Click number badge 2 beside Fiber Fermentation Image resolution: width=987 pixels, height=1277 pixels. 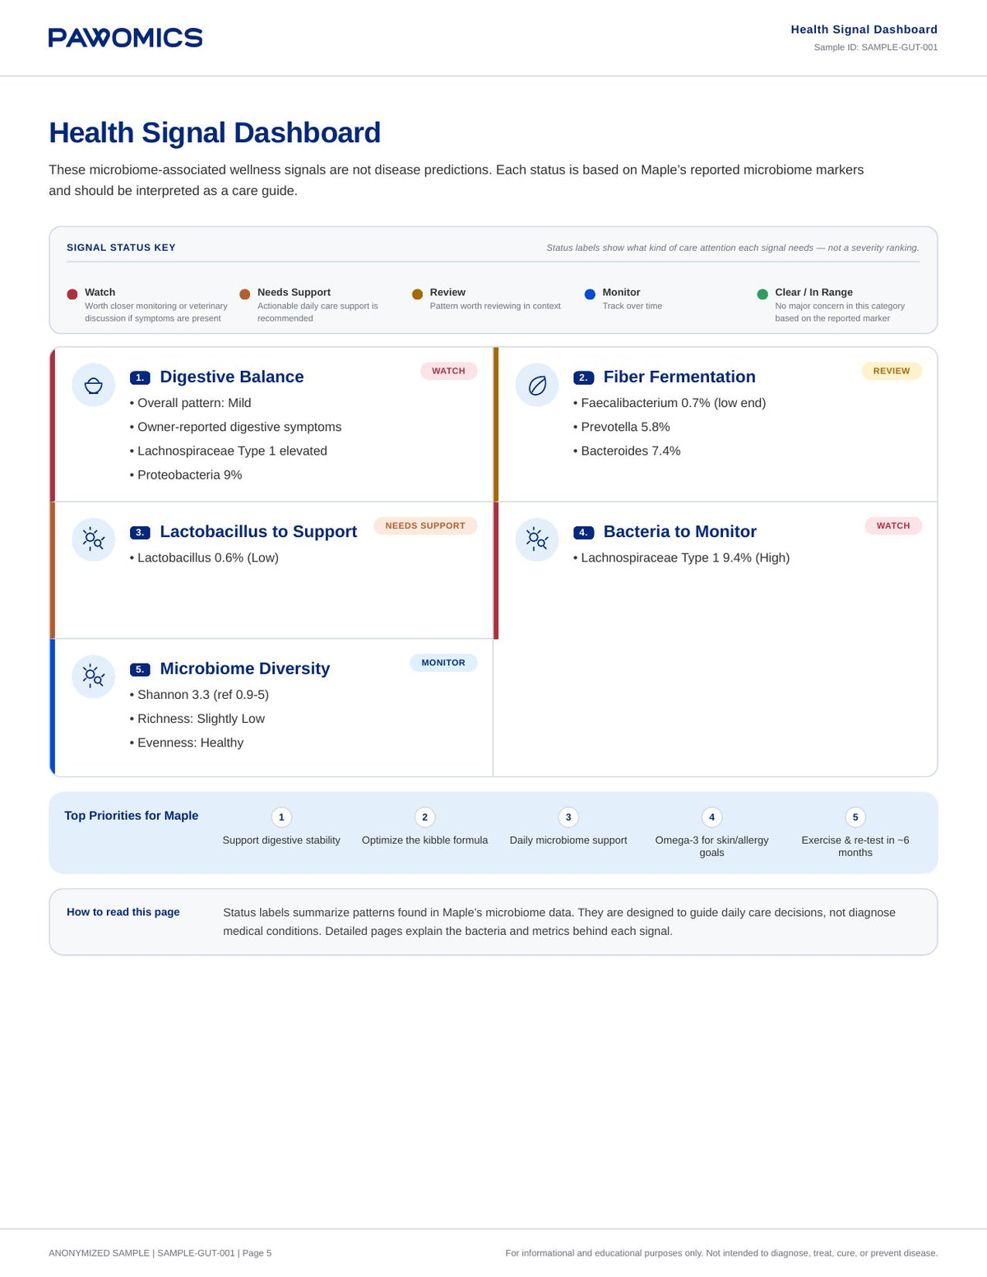click(x=583, y=377)
